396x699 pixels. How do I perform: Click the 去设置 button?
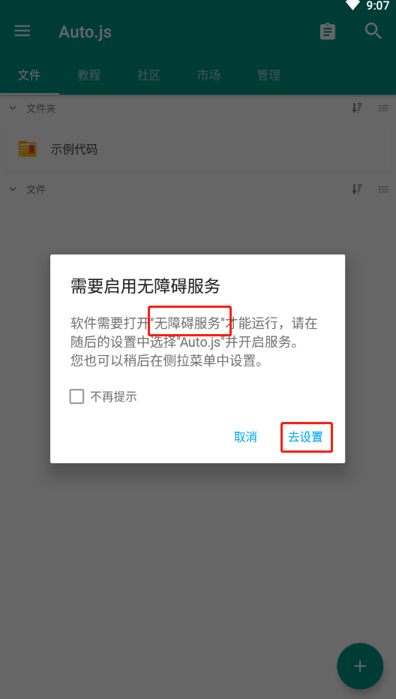[x=305, y=437]
